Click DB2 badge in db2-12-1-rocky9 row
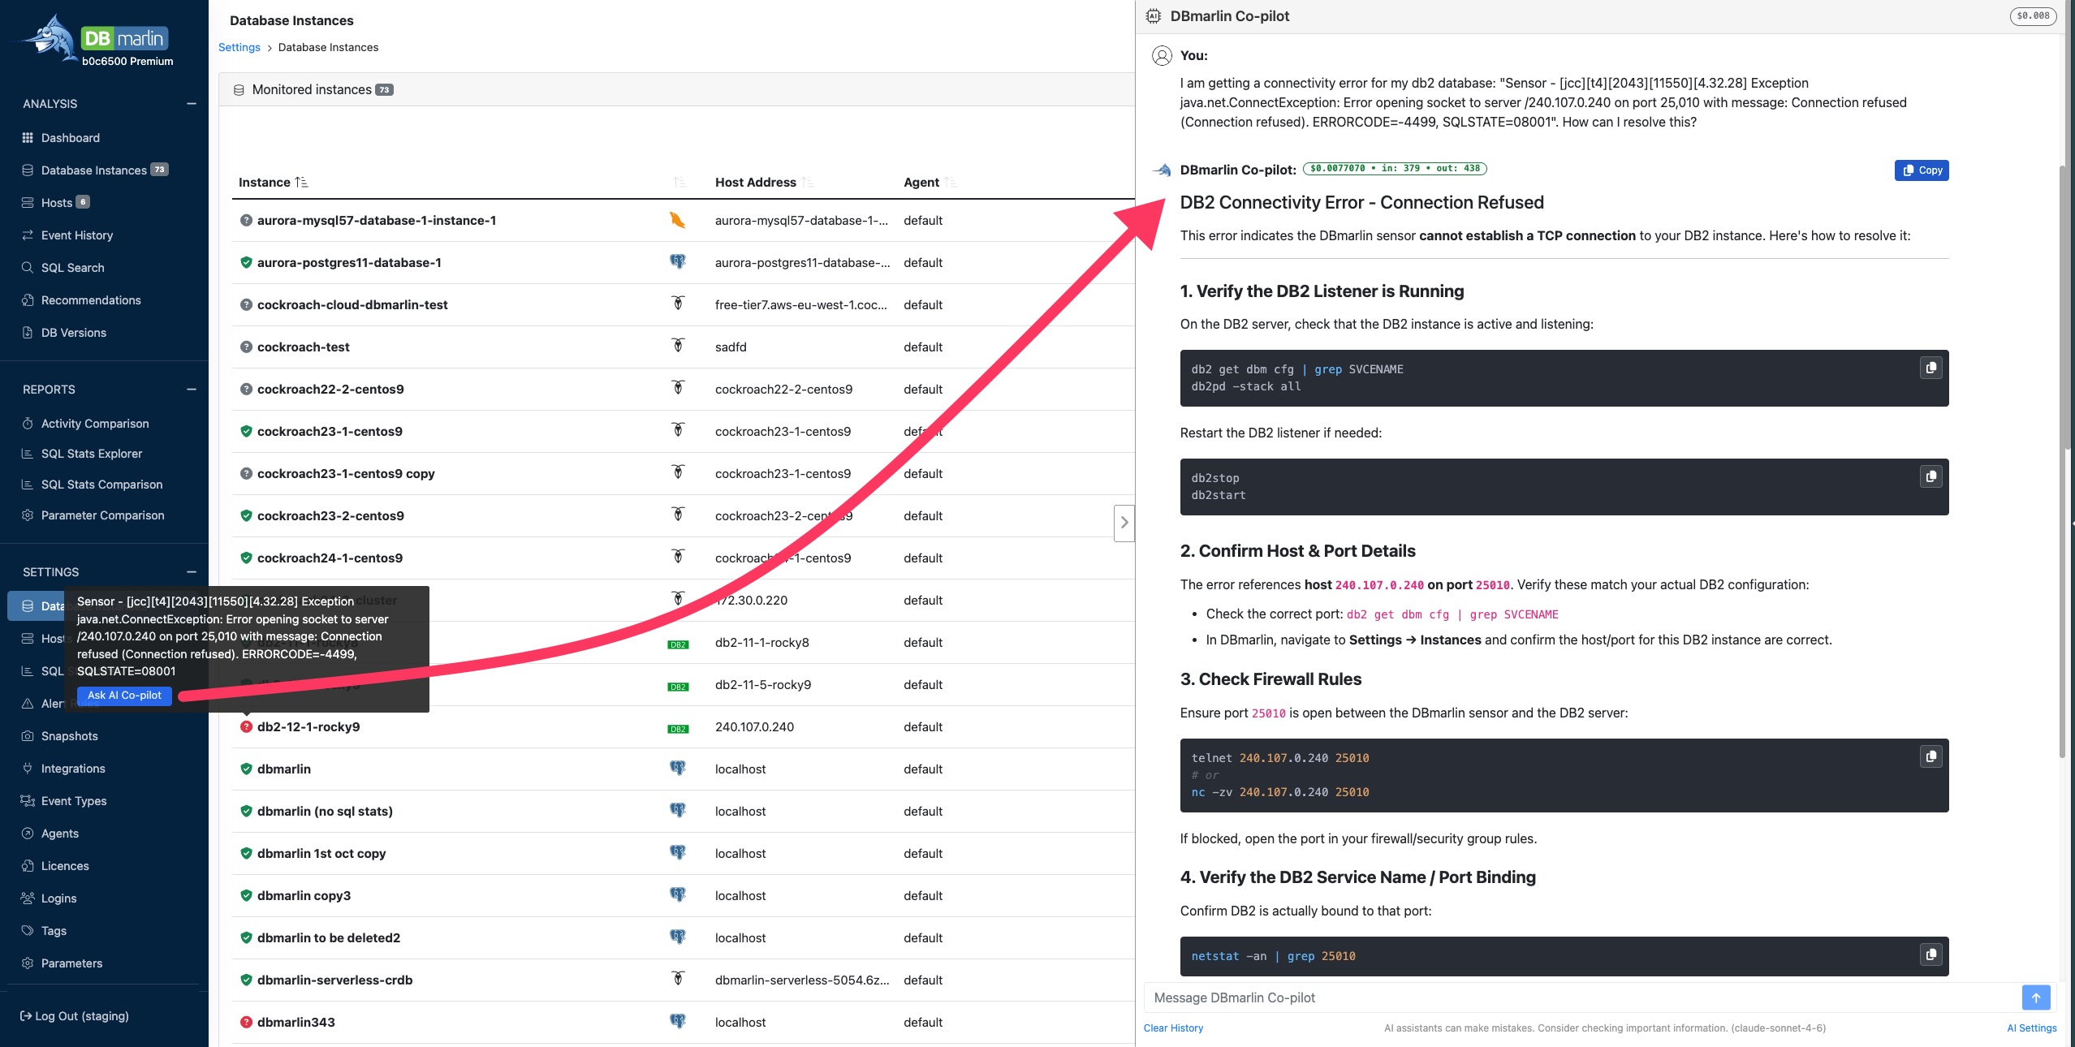 pyautogui.click(x=678, y=729)
